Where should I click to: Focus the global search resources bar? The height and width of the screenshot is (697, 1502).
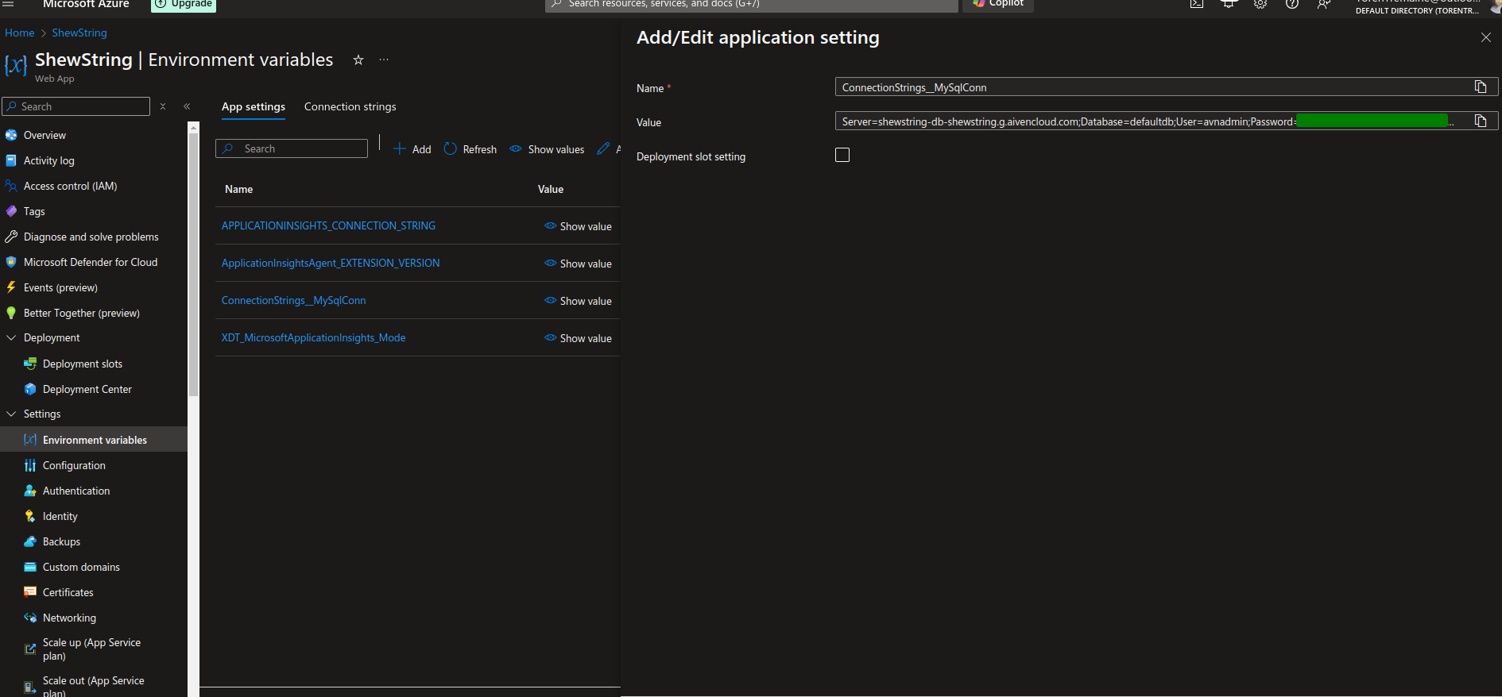pyautogui.click(x=752, y=4)
